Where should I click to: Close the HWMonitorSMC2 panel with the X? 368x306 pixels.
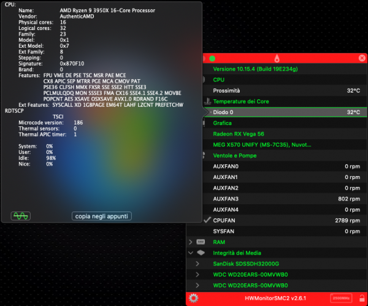pyautogui.click(x=362, y=58)
